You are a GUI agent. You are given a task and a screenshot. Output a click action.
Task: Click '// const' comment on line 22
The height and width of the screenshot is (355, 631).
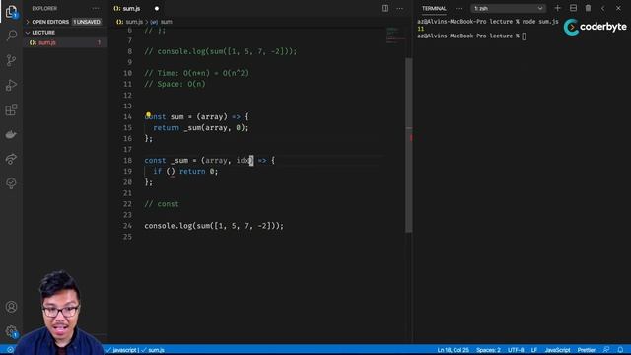pos(162,204)
